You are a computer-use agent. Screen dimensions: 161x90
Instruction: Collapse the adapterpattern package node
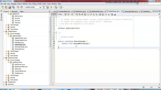click(9, 36)
